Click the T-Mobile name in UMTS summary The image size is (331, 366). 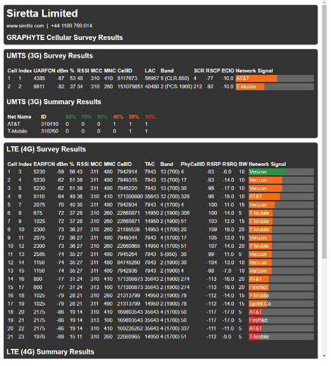[x=17, y=132]
